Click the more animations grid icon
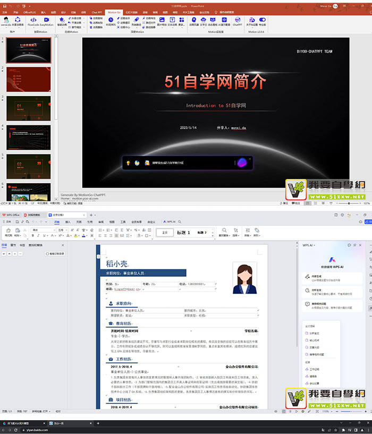The height and width of the screenshot is (434, 372). coord(182,20)
